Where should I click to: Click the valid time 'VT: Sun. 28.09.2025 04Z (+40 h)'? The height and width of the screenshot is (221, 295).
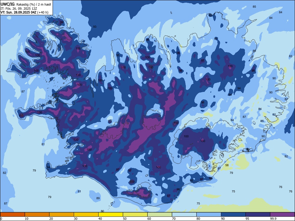[x=24, y=12]
